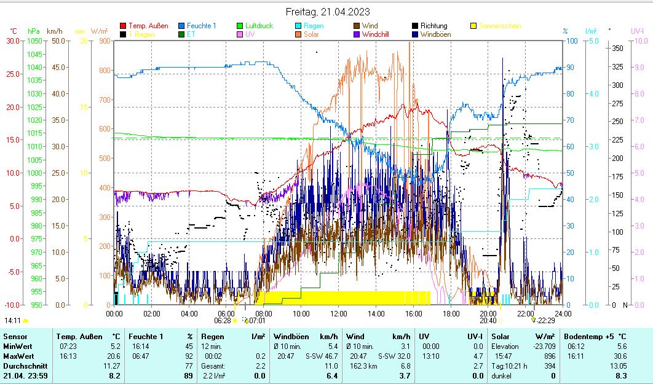653x384 pixels.
Task: Click the Freitag, 21.04.2023 chart title
Action: click(328, 12)
